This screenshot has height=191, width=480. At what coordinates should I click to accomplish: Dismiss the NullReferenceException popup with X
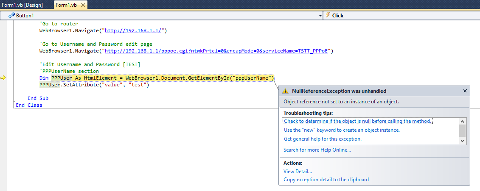[x=465, y=91]
